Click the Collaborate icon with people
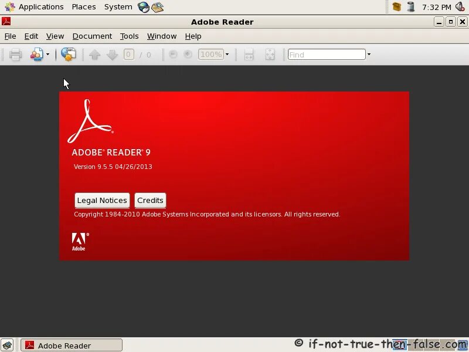Viewport: 469px width, 352px height. (x=37, y=55)
